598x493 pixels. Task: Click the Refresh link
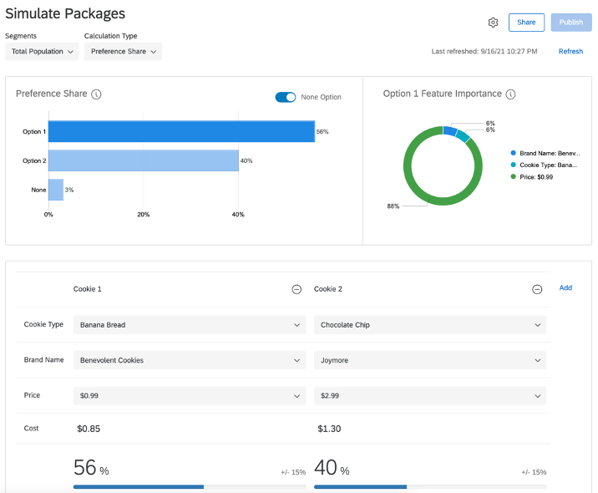pos(570,52)
